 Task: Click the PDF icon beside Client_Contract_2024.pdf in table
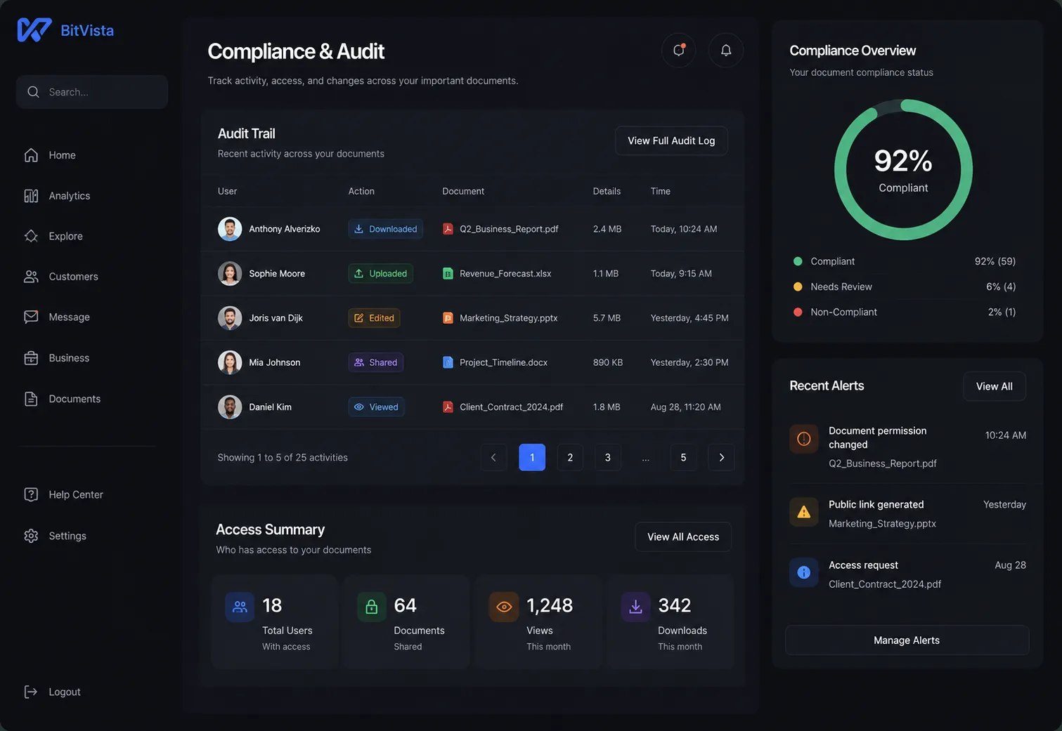(448, 407)
